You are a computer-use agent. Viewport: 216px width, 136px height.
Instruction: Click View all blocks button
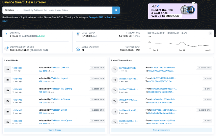tap(55, 130)
